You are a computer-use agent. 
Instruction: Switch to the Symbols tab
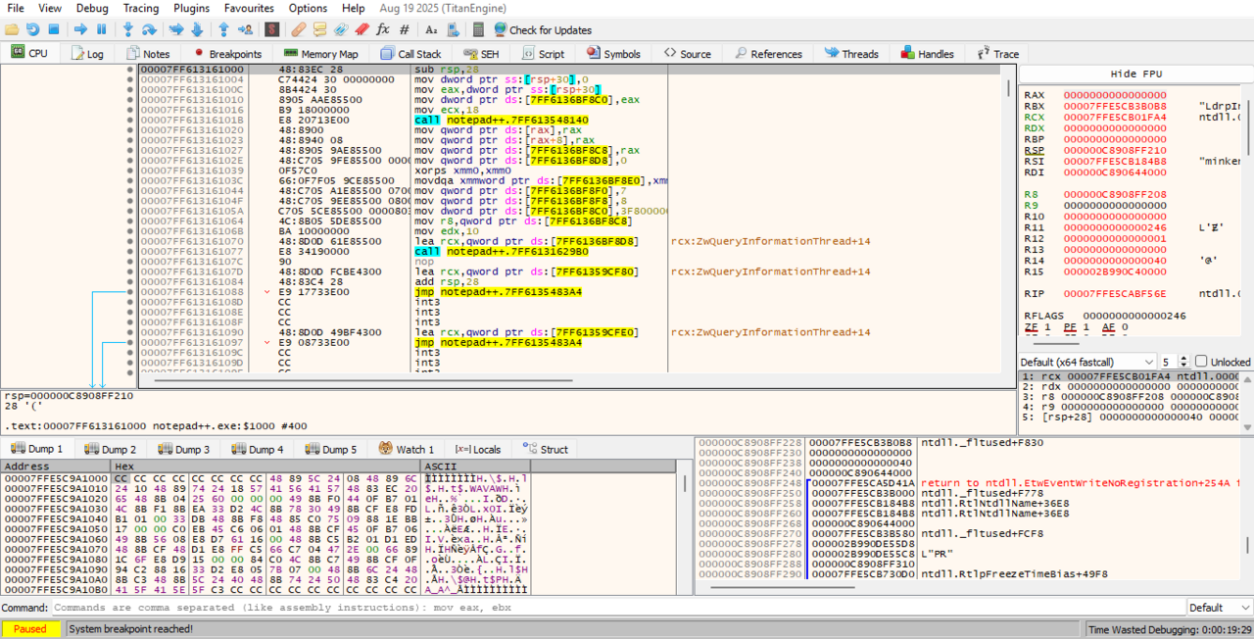pyautogui.click(x=613, y=54)
